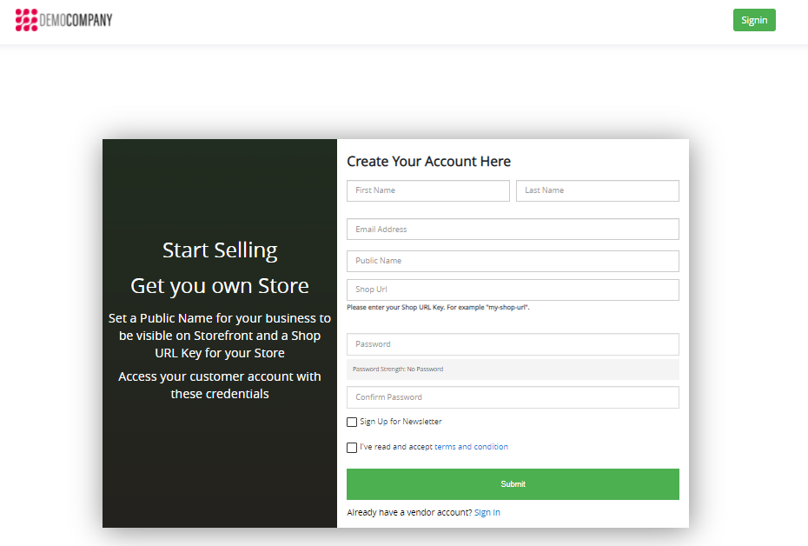Submit the account creation form
Image resolution: width=808 pixels, height=546 pixels.
click(x=513, y=484)
